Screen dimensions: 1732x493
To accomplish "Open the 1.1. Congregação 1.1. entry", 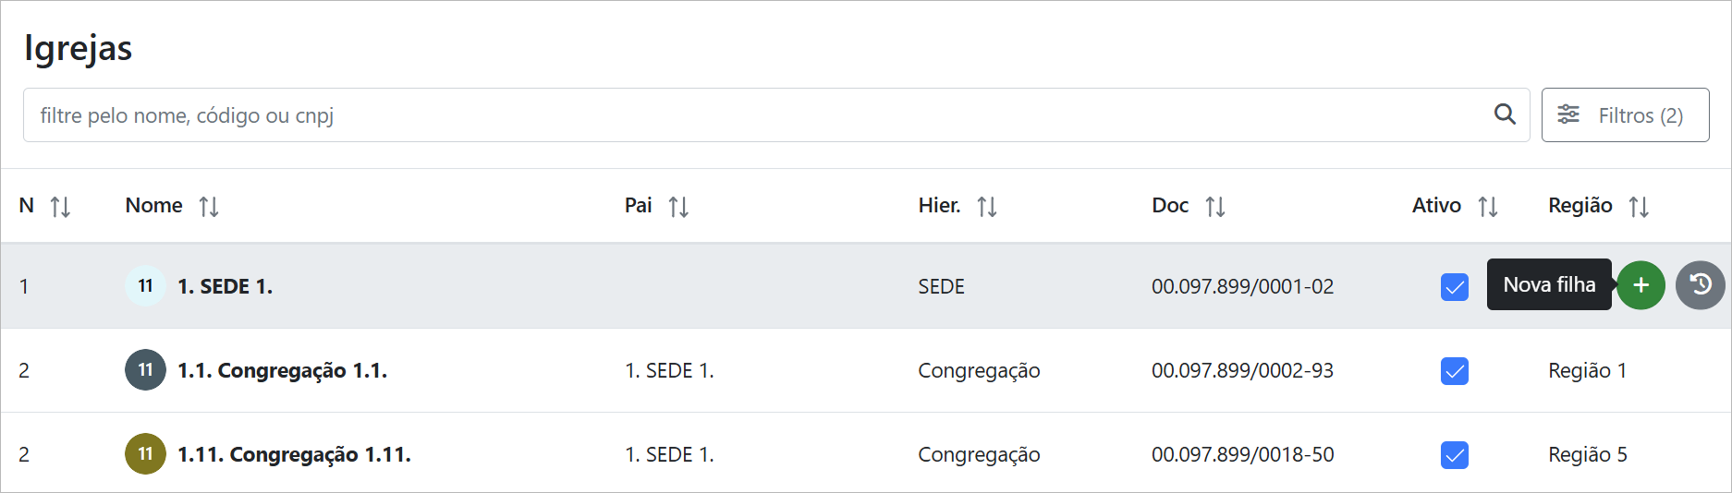I will coord(282,371).
